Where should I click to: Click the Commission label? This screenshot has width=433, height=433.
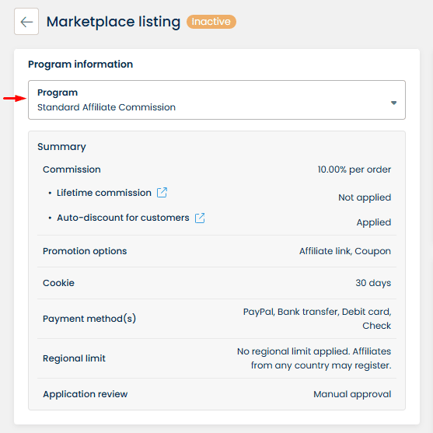coord(72,169)
